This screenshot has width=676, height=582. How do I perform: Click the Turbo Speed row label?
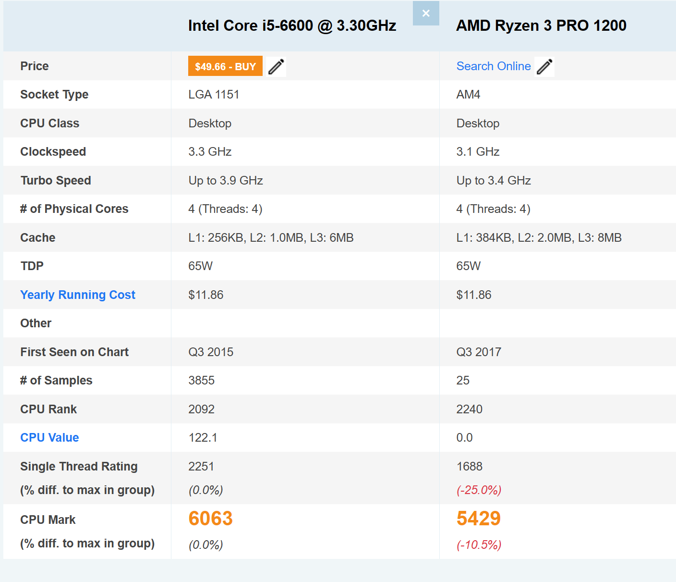pyautogui.click(x=56, y=180)
